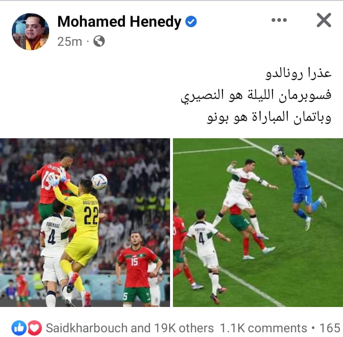Click the blue verified badge
The width and height of the screenshot is (343, 337).
(191, 21)
